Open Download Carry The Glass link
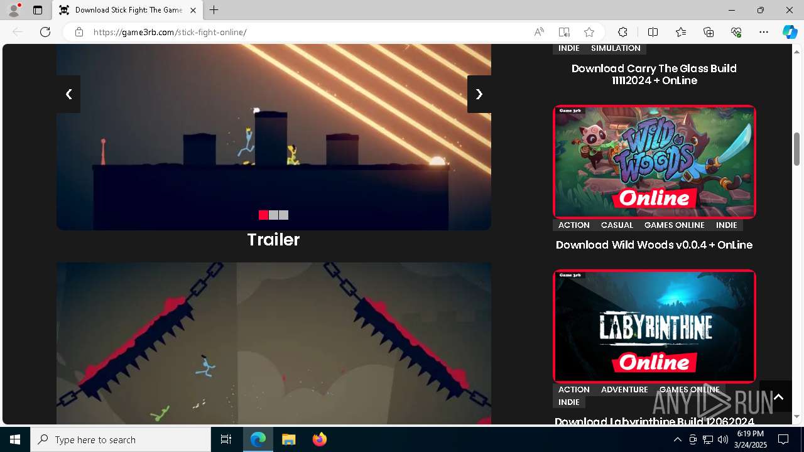 click(x=654, y=74)
